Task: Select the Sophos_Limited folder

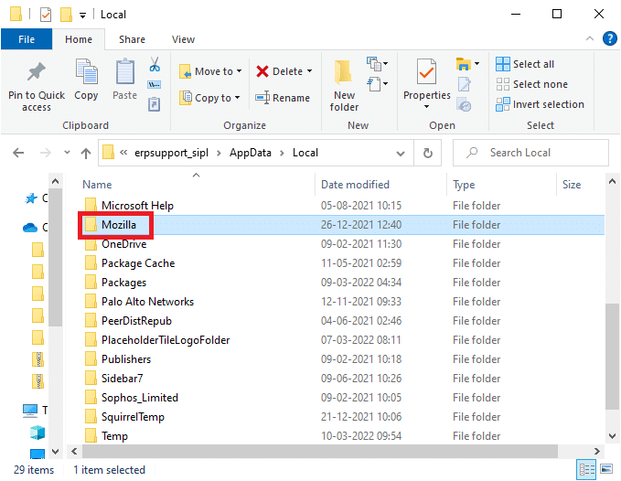Action: click(139, 398)
